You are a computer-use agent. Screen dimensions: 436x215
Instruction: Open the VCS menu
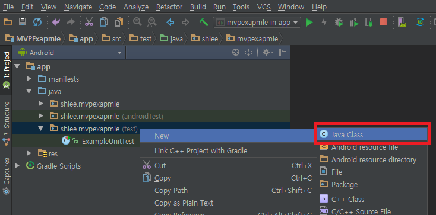pyautogui.click(x=264, y=7)
